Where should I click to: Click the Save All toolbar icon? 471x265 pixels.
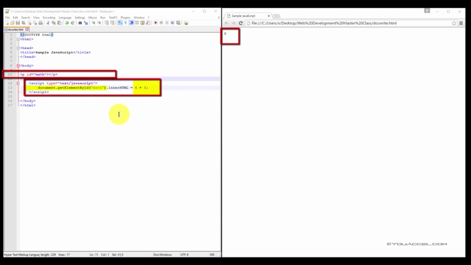(x=24, y=23)
